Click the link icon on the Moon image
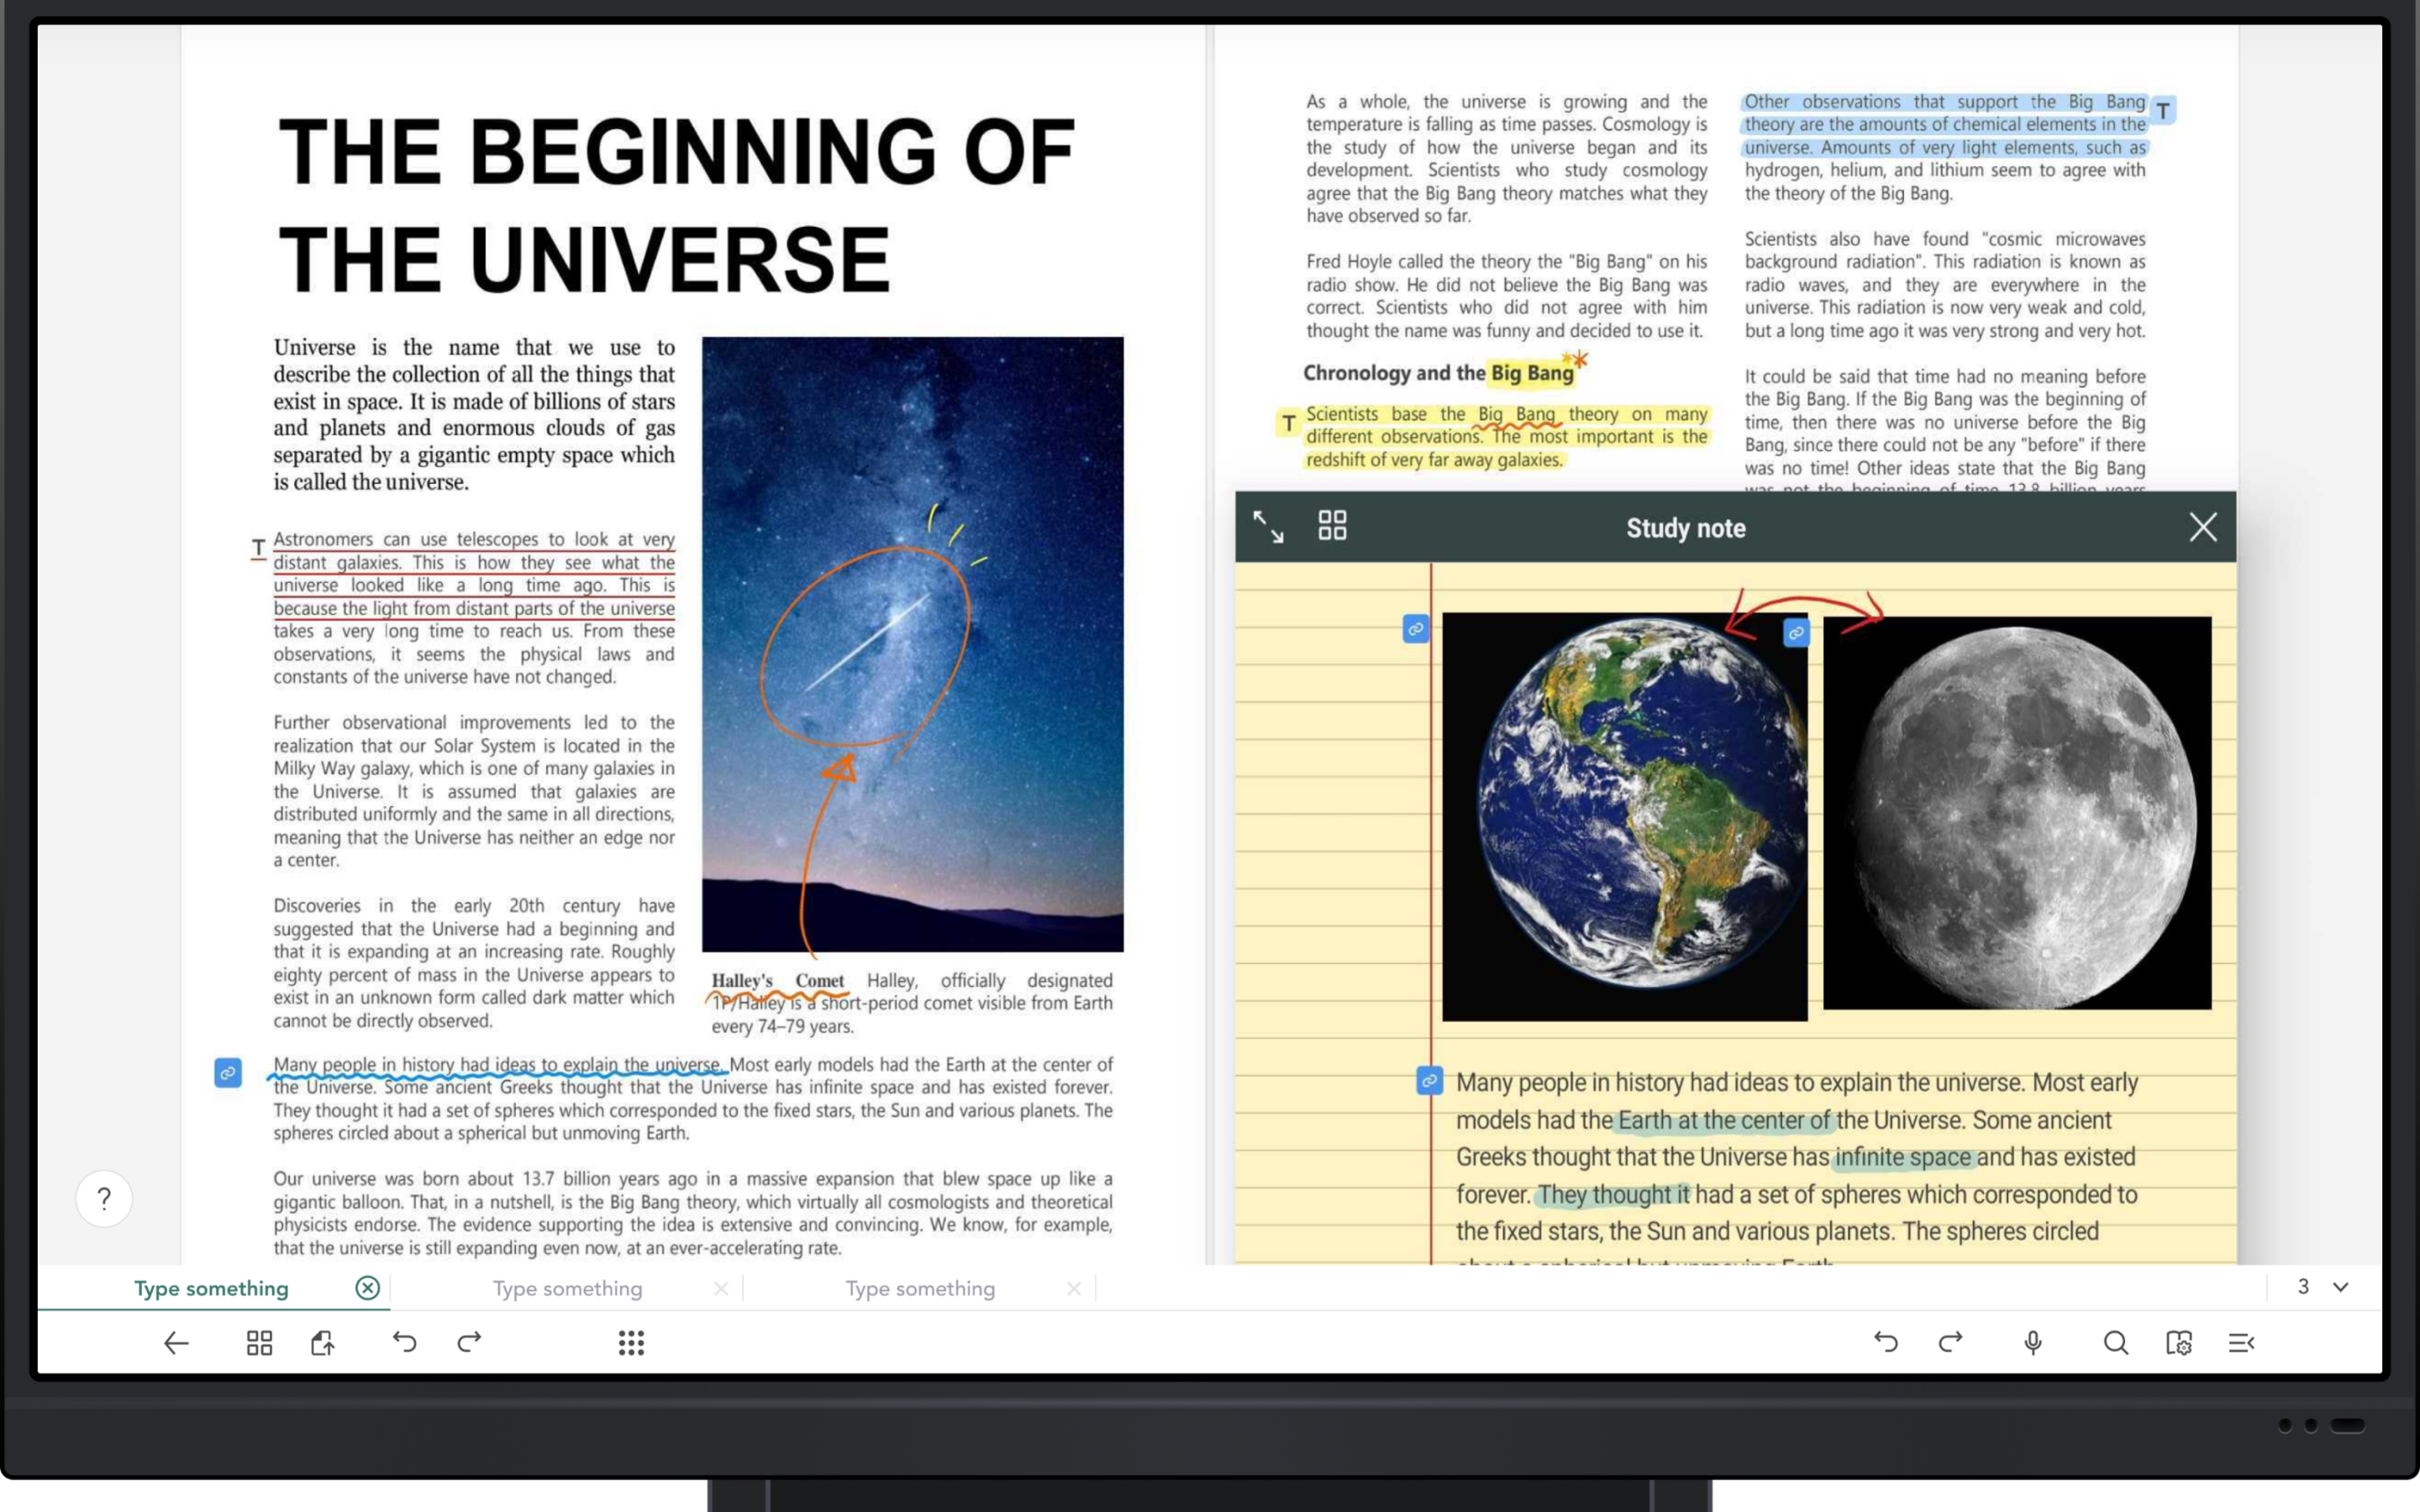This screenshot has height=1512, width=2420. [1796, 633]
